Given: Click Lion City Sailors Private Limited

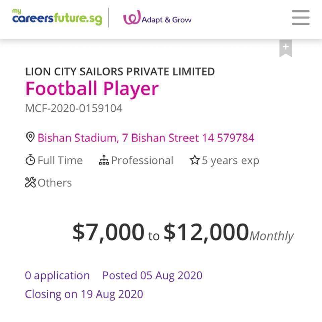Looking at the screenshot, I should pos(120,71).
